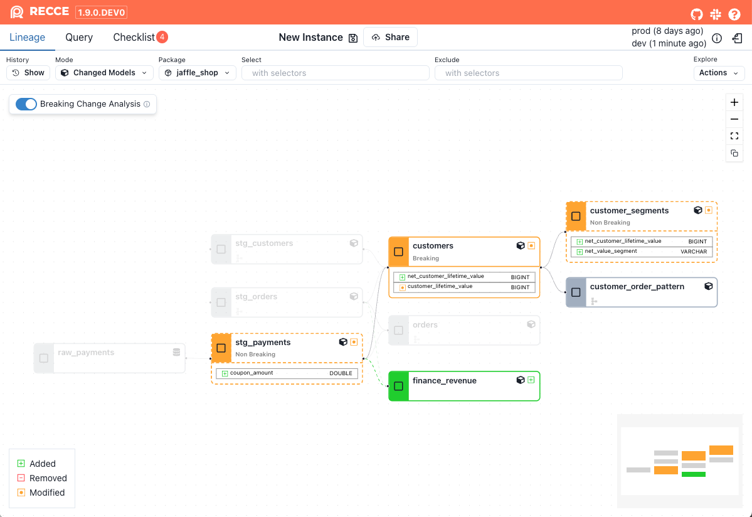This screenshot has width=752, height=517.
Task: Click the help question mark icon
Action: (734, 14)
